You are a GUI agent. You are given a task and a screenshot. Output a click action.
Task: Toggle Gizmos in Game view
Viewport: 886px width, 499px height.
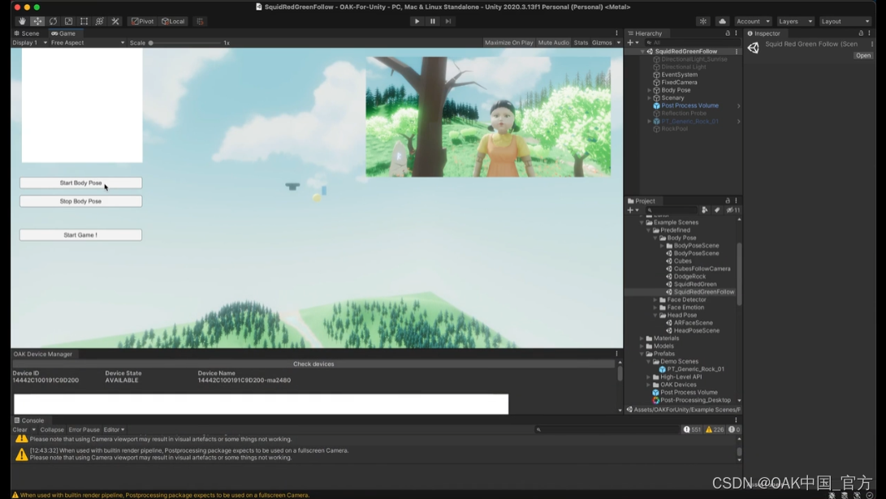pyautogui.click(x=602, y=43)
